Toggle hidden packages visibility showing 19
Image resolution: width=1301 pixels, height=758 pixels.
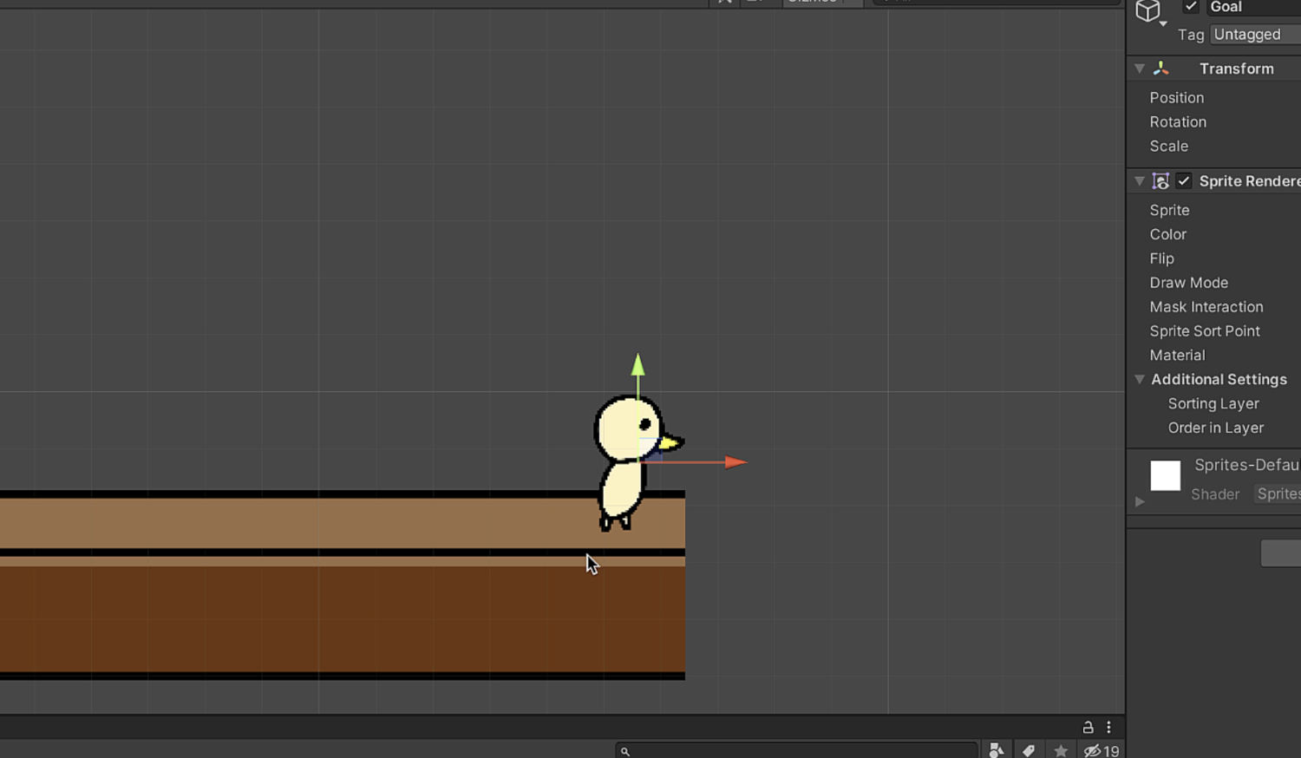click(x=1102, y=751)
